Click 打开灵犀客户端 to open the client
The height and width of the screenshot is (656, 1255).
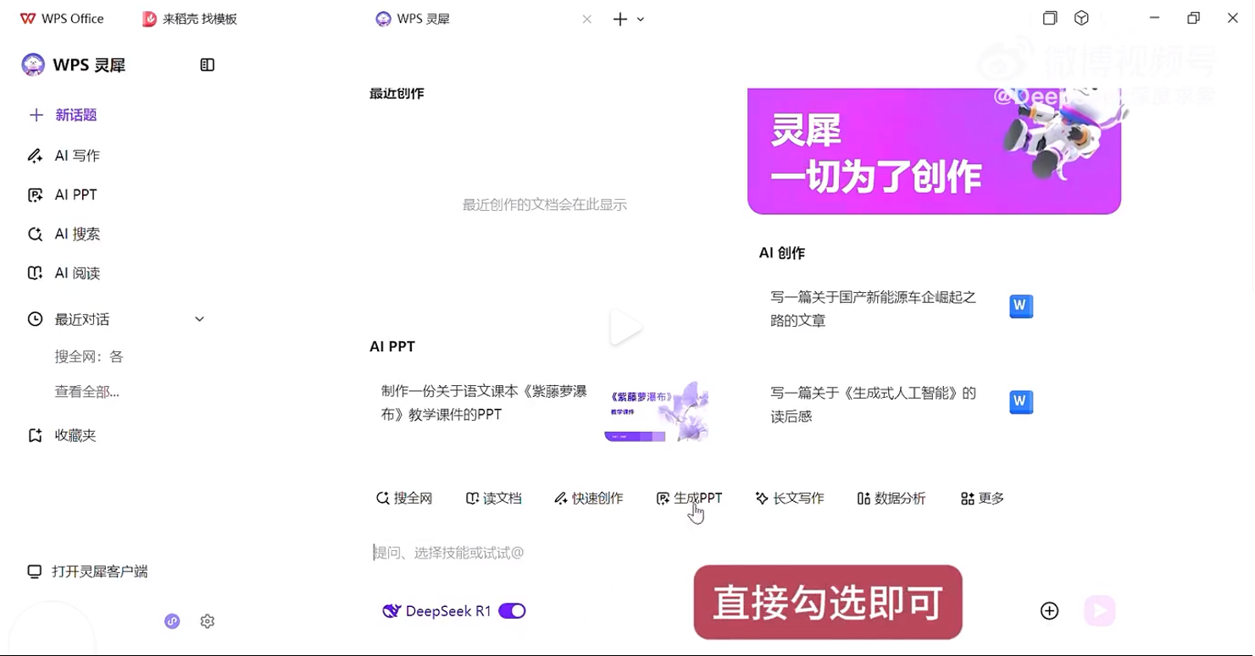click(87, 571)
